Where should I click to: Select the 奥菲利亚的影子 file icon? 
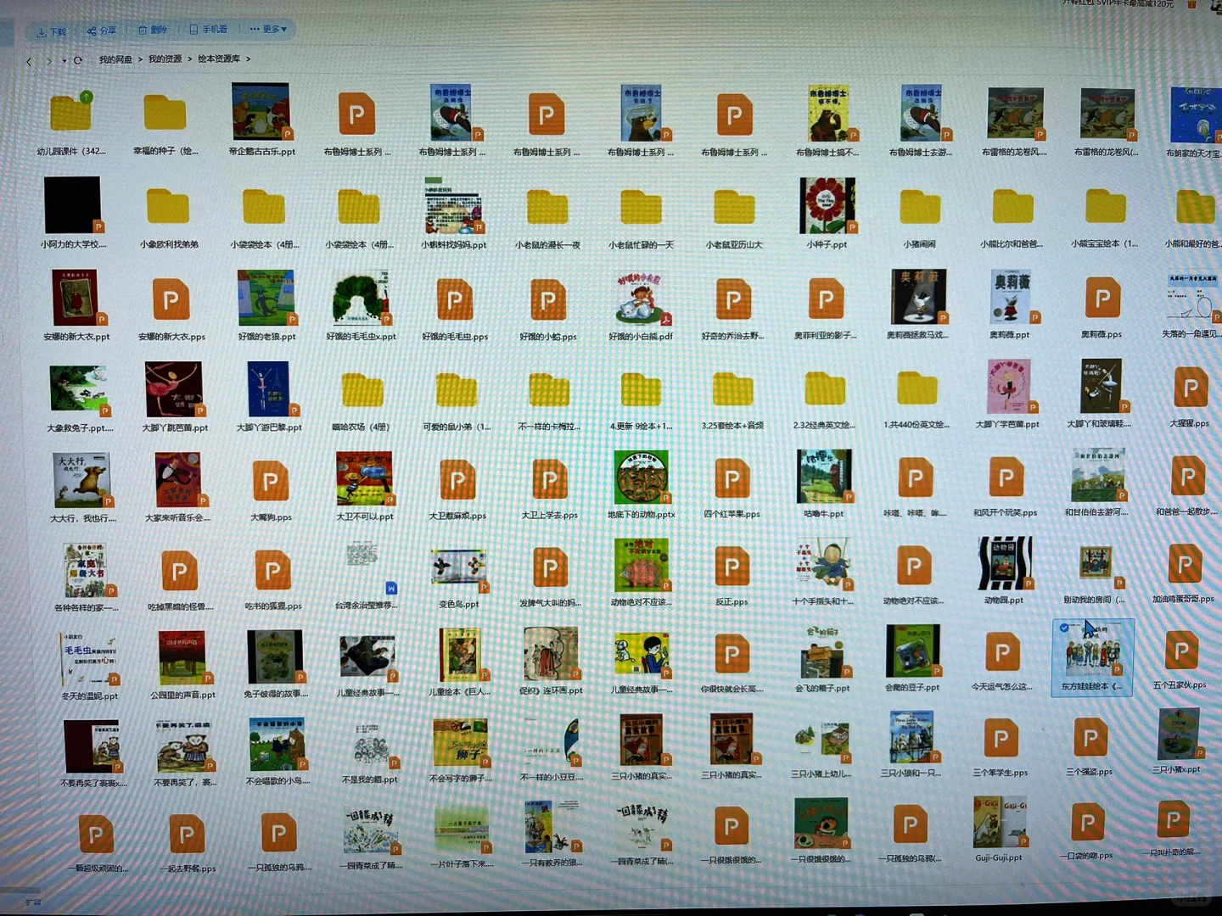click(x=826, y=299)
